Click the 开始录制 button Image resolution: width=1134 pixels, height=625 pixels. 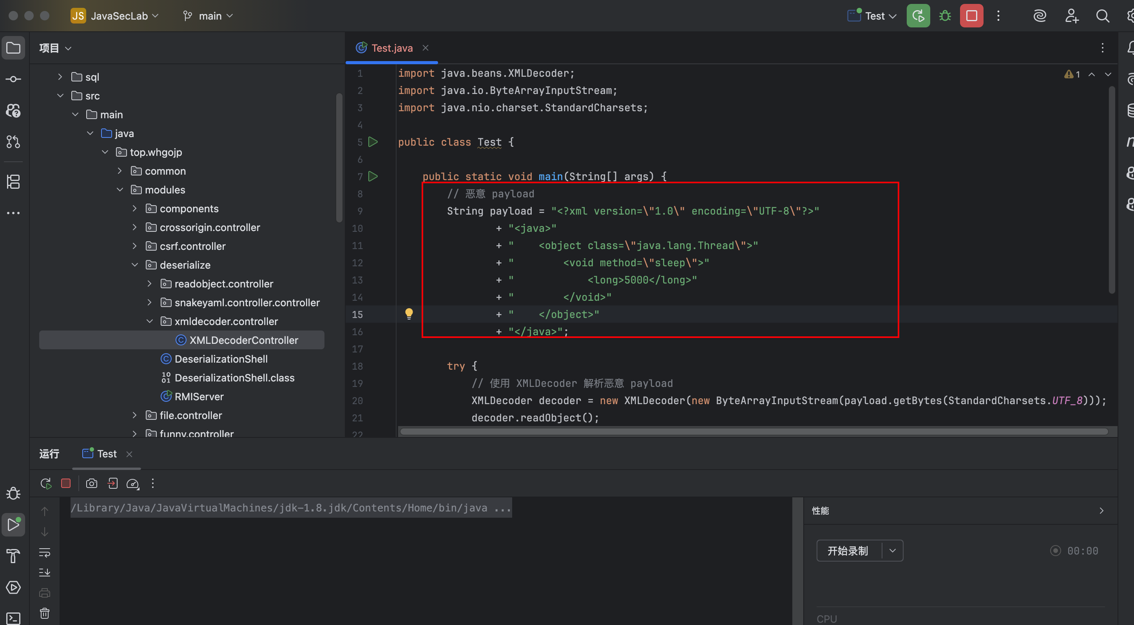(848, 551)
